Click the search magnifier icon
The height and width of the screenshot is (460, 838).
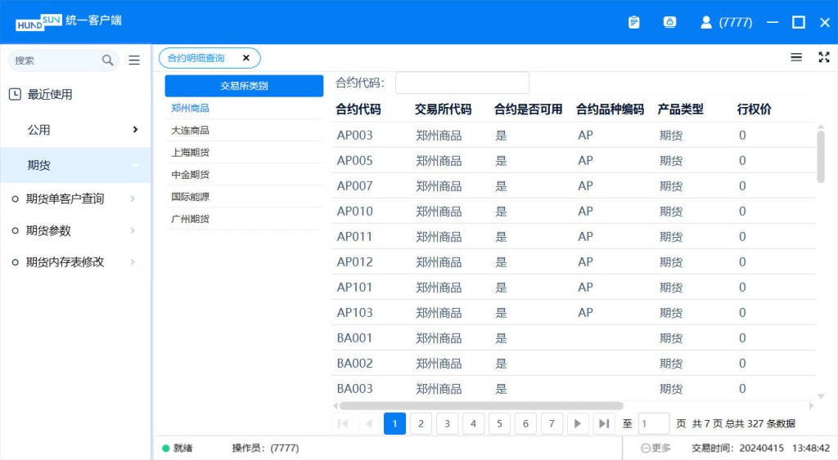(x=108, y=60)
